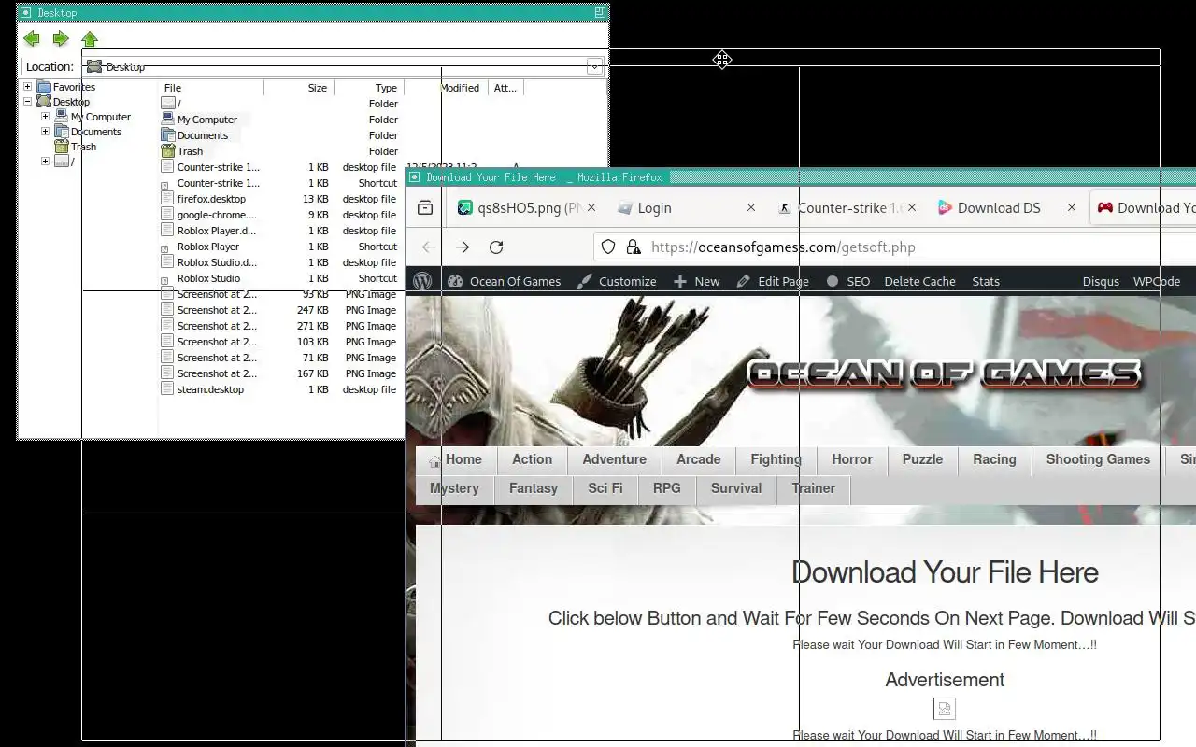The width and height of the screenshot is (1196, 747).
Task: Close the Login tab
Action: point(751,208)
